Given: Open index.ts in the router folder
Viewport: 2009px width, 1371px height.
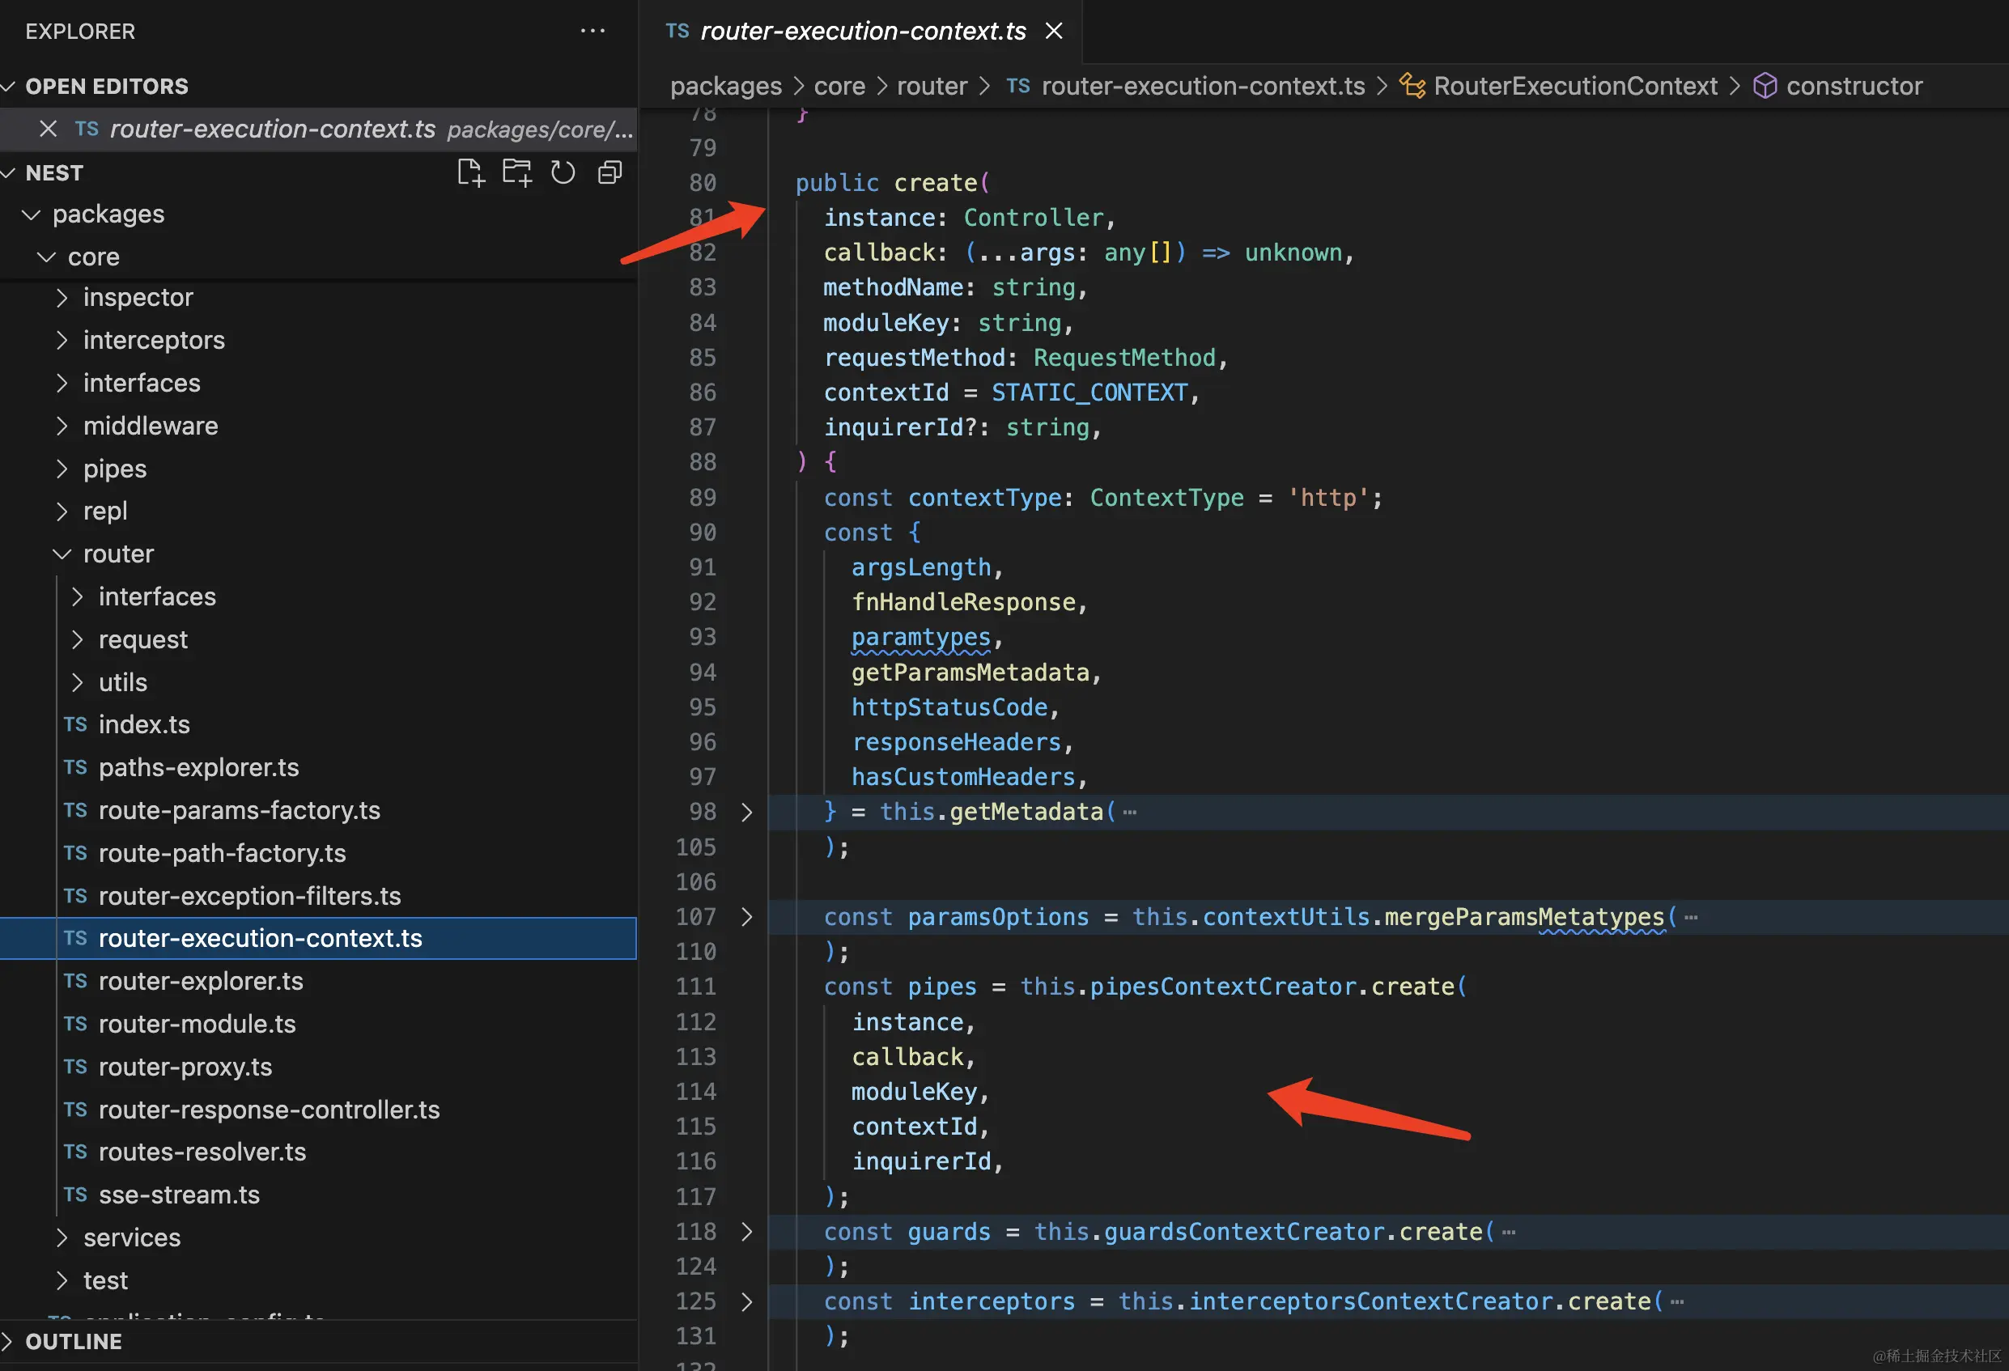Looking at the screenshot, I should tap(144, 724).
